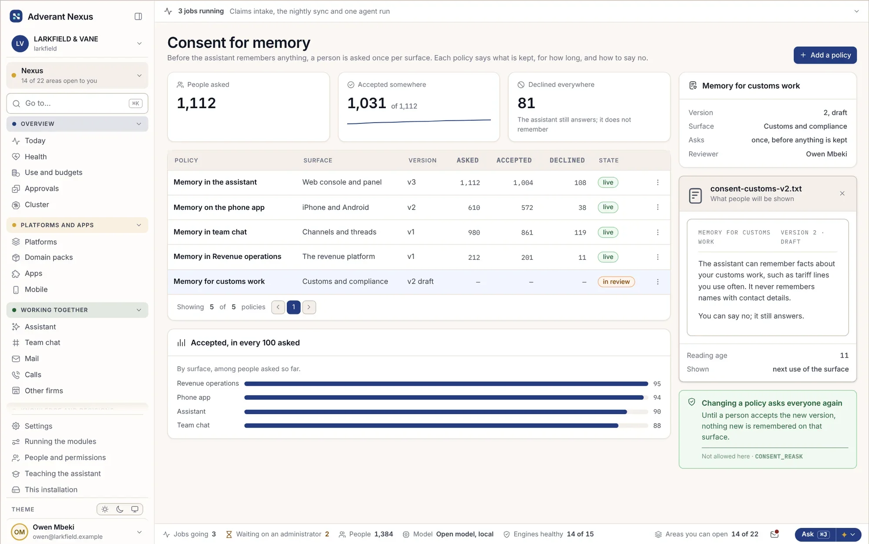Close the consent-customs-v2.txt preview
The height and width of the screenshot is (544, 869).
click(x=842, y=193)
